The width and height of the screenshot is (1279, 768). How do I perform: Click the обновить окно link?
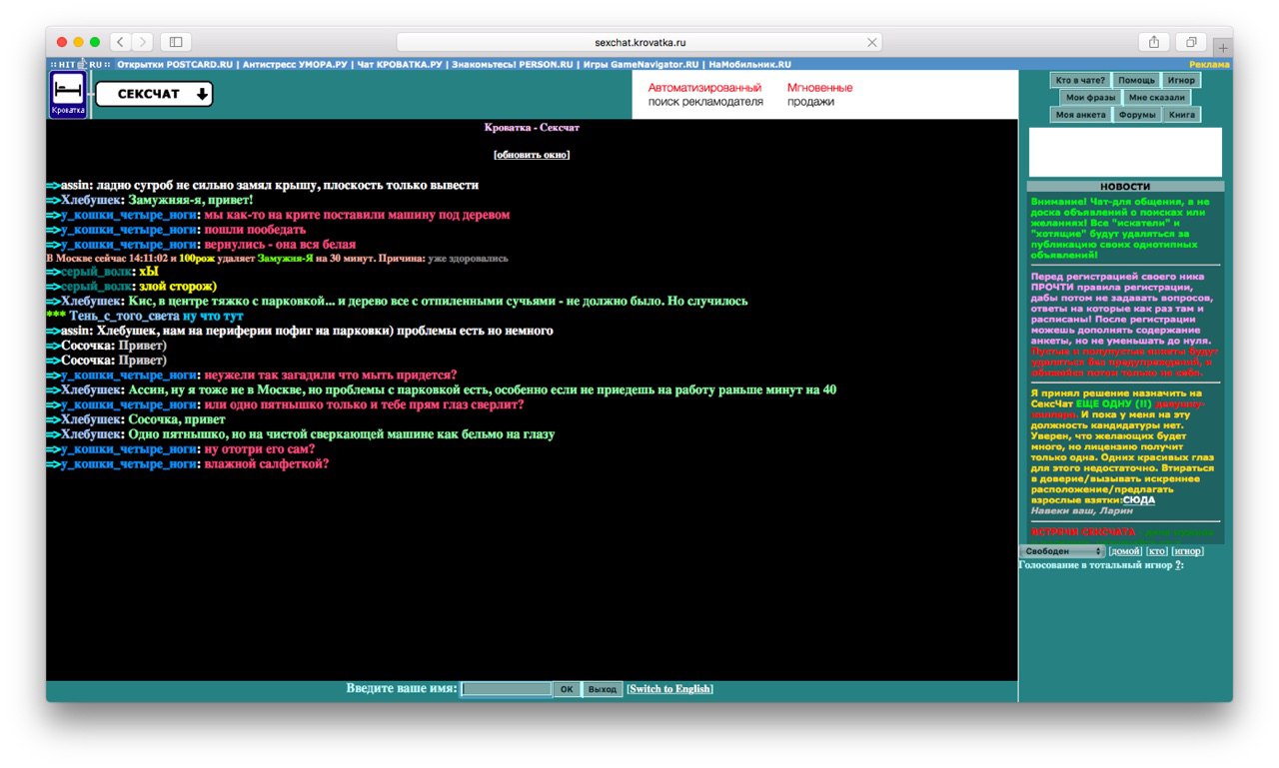[532, 155]
